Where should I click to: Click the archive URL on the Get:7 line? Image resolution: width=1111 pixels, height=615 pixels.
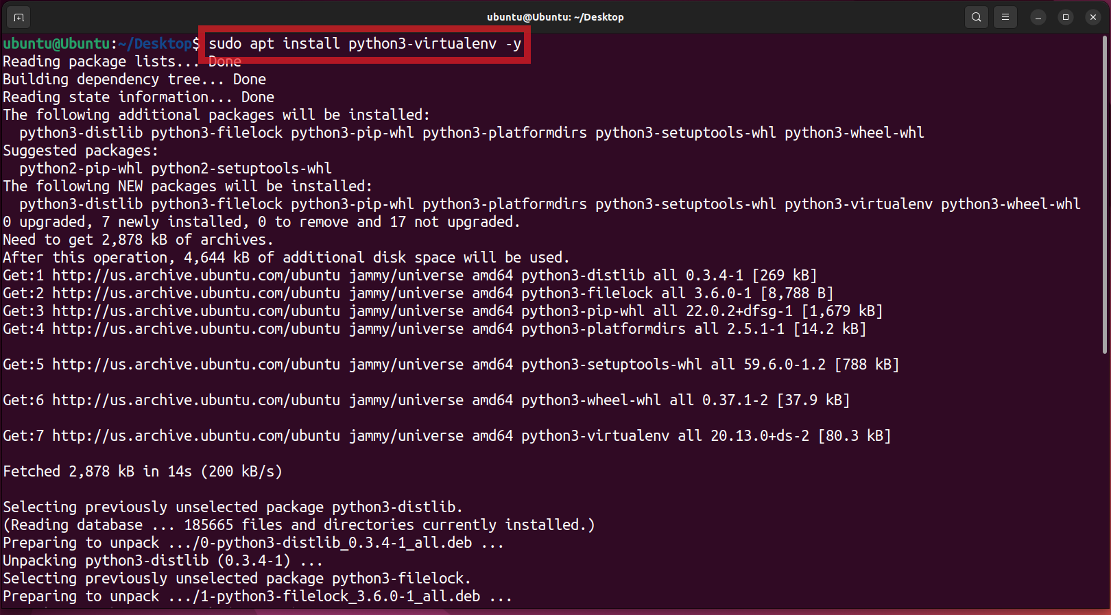(195, 436)
